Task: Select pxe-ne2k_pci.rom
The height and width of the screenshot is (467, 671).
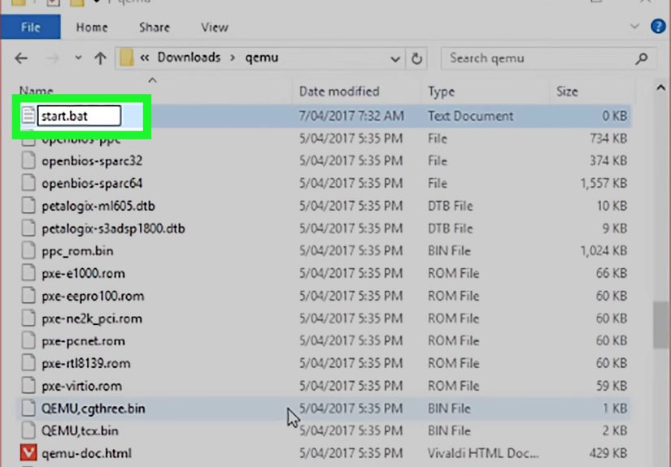Action: tap(92, 318)
